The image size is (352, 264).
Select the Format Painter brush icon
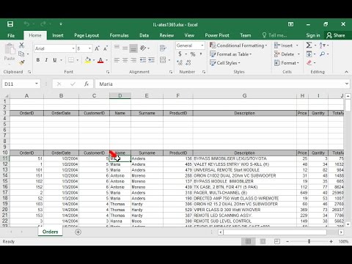pos(22,63)
